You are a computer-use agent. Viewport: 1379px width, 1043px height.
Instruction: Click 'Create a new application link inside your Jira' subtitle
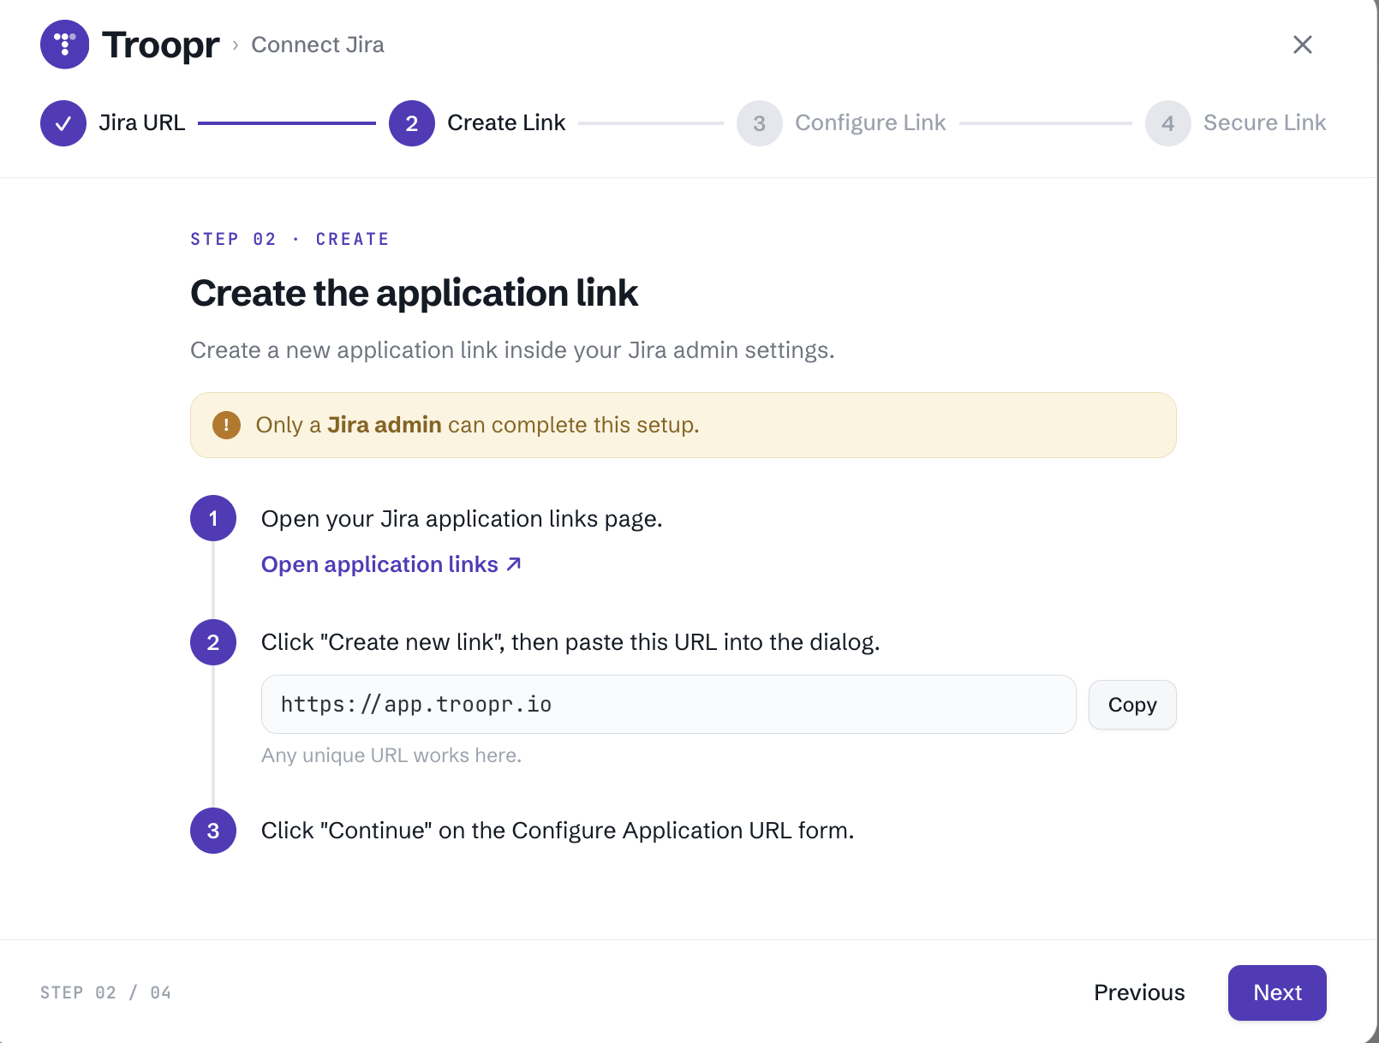(x=512, y=350)
